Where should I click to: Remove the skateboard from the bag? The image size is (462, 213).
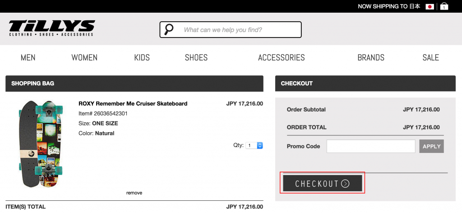tap(134, 193)
